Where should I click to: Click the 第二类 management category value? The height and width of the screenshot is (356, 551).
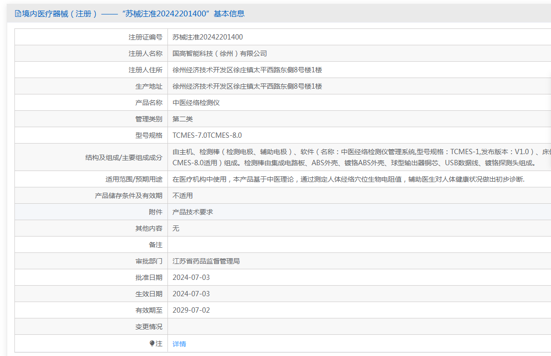pos(182,119)
